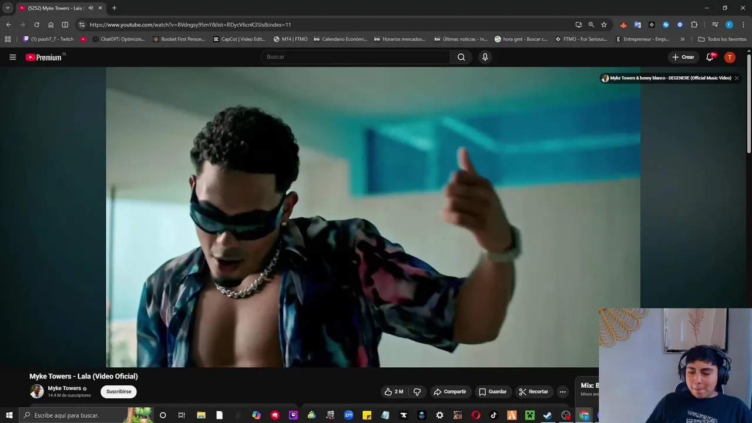View site information icon in address bar
Image resolution: width=752 pixels, height=423 pixels.
coord(82,25)
